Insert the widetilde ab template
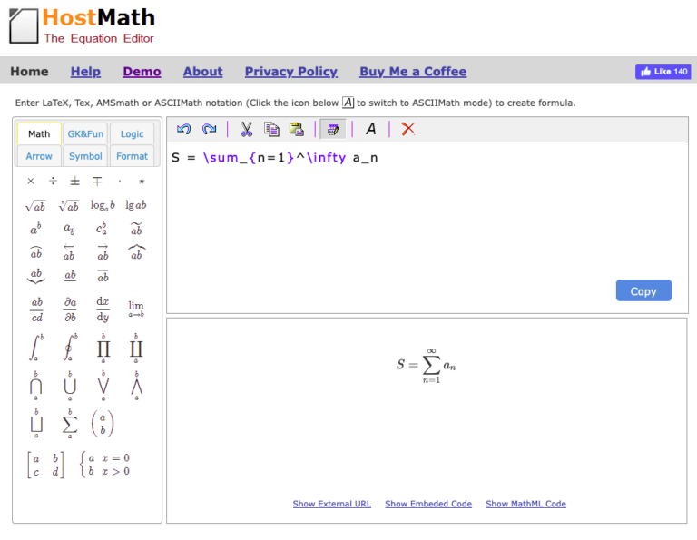Screen dimensions: 697x540 coord(136,229)
